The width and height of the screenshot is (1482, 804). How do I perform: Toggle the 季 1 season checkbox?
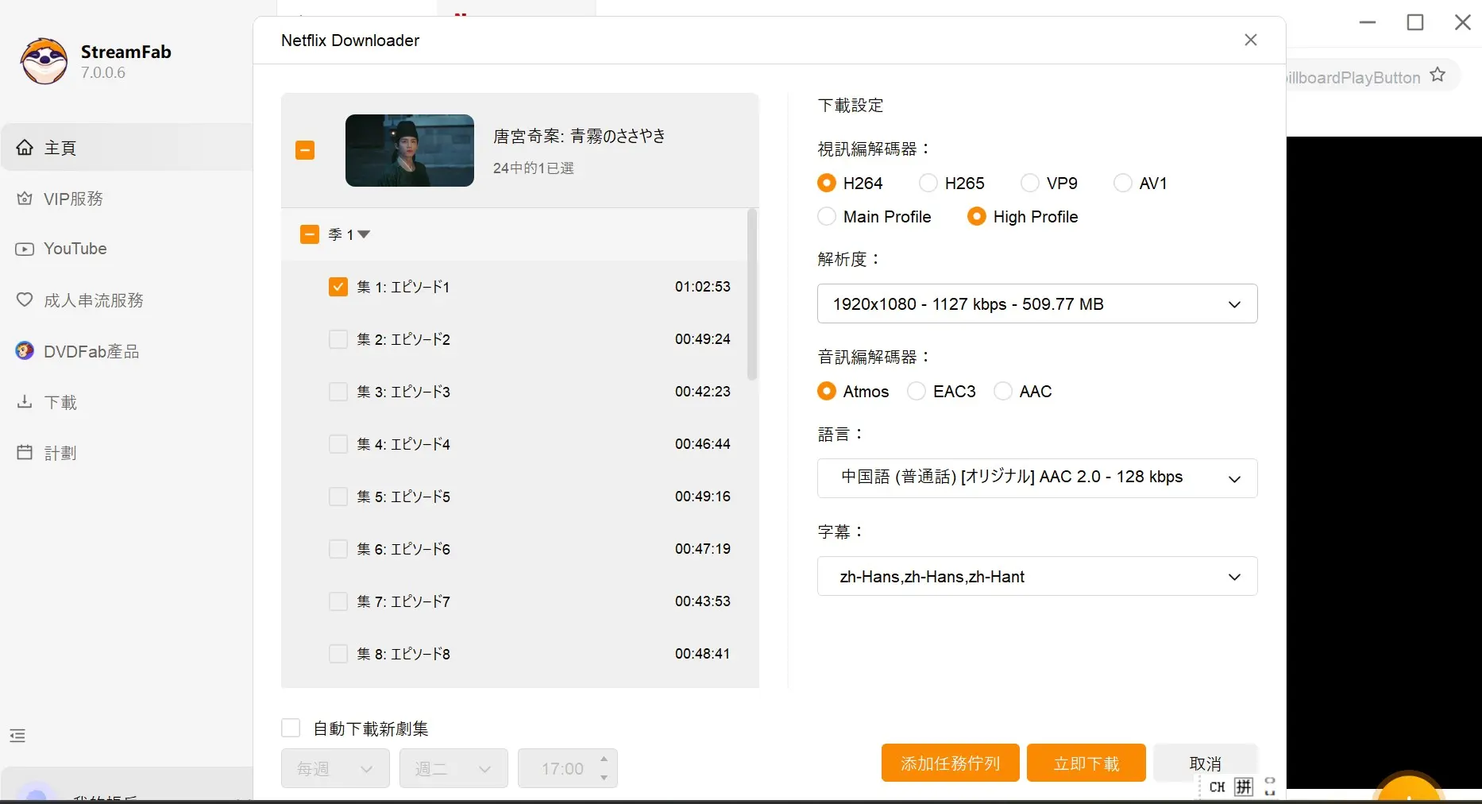310,234
